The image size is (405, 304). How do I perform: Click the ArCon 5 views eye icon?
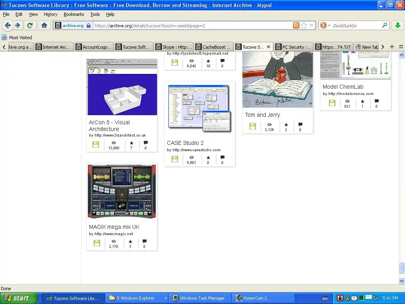click(114, 142)
